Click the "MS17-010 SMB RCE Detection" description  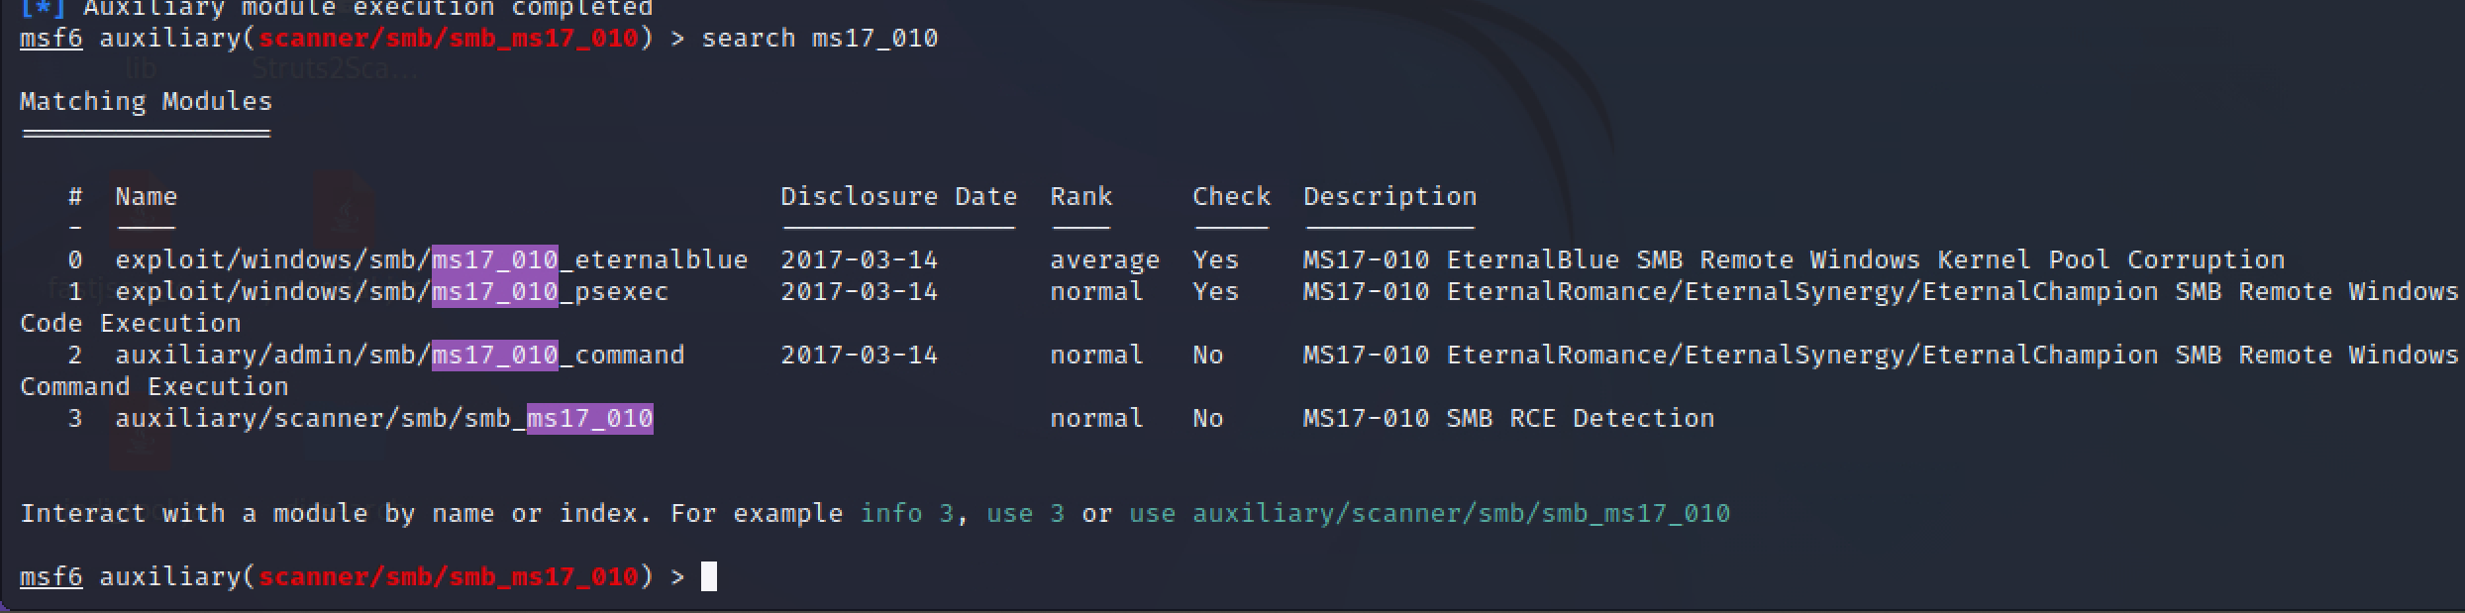coord(1508,419)
